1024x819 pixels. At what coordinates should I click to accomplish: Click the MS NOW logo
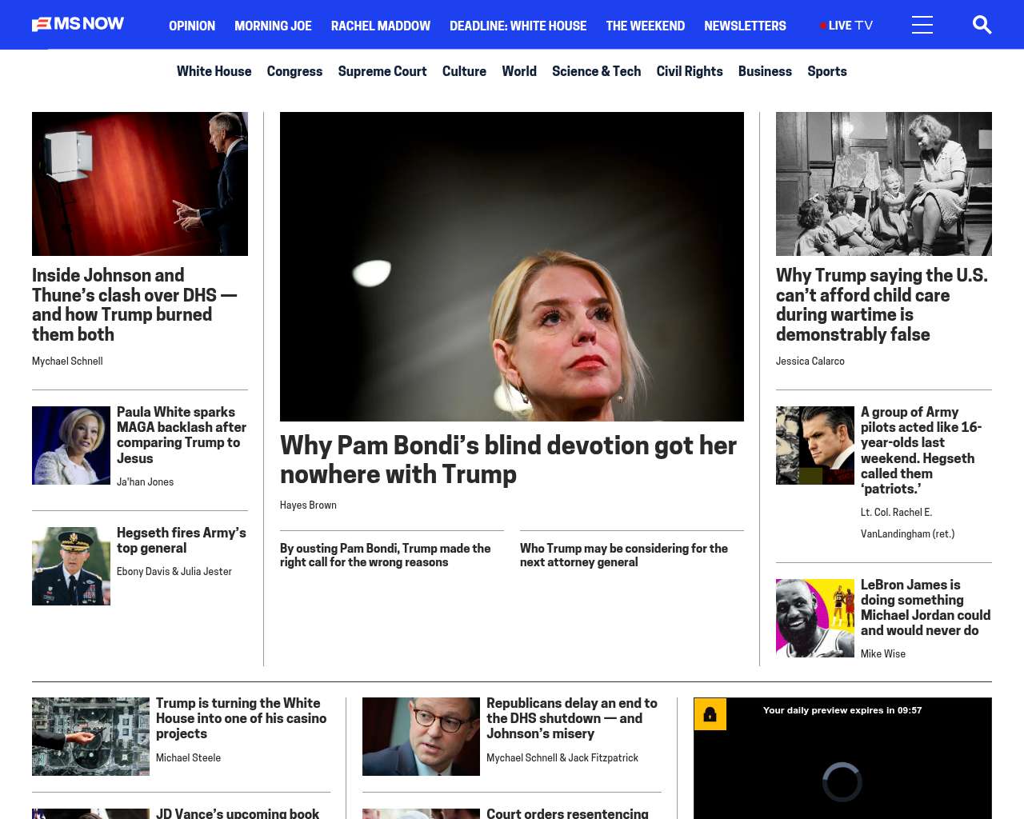point(78,24)
